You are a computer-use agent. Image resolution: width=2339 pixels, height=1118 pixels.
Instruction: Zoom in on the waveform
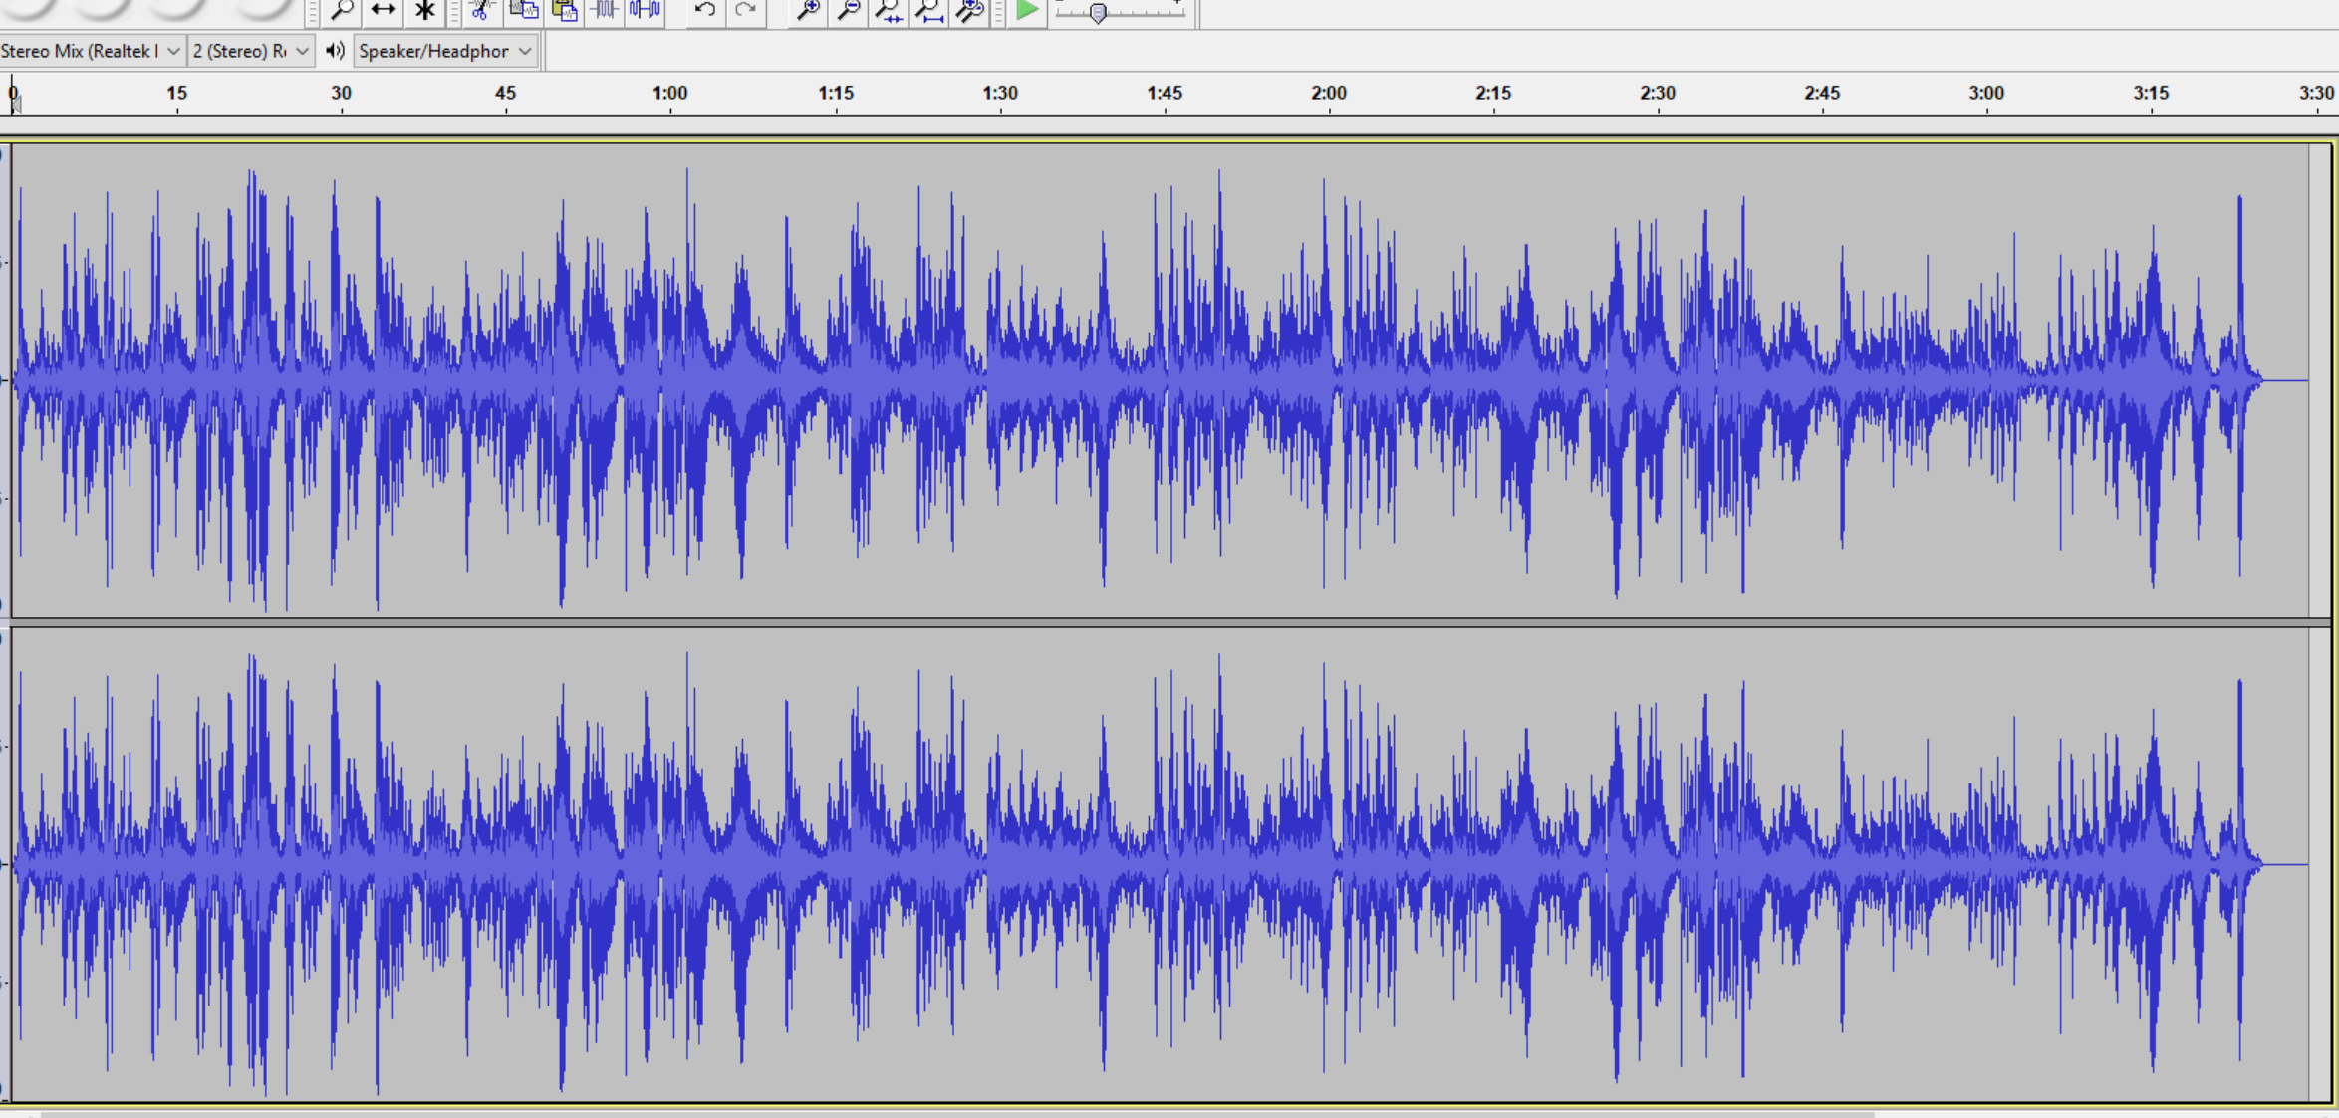[x=808, y=10]
